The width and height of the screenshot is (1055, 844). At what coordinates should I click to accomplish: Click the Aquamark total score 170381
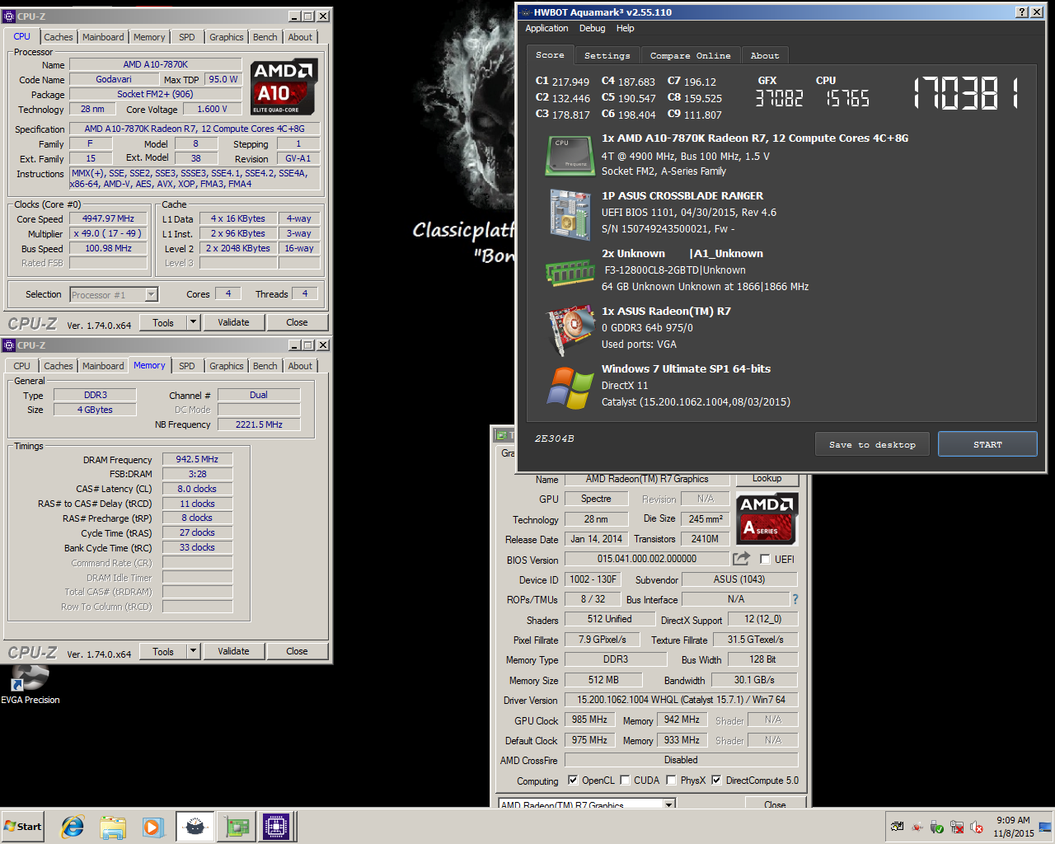[966, 92]
